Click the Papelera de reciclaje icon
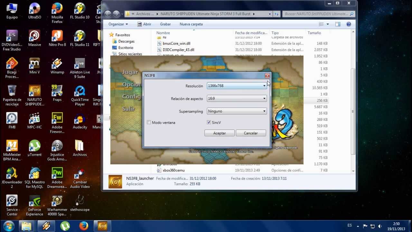Screen dimensions: 412x232 click(x=12, y=95)
